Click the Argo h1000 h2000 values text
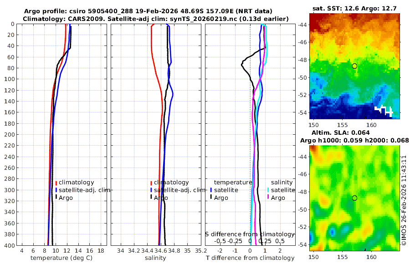Viewport: 410px width, 264px height. tap(354, 140)
